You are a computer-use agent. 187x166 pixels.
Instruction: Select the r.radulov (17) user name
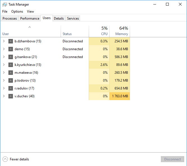coord(24,88)
